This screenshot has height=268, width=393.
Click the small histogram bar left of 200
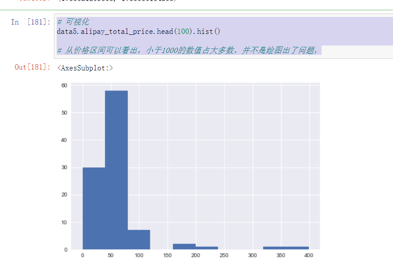pyautogui.click(x=184, y=247)
